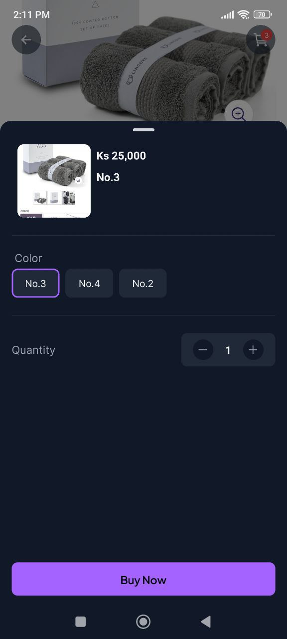Tap the battery indicator in status bar
Image resolution: width=287 pixels, height=639 pixels.
[263, 14]
